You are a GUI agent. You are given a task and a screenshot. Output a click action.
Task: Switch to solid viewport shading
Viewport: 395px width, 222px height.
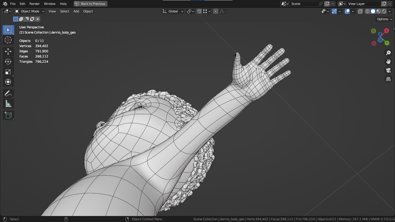373,11
